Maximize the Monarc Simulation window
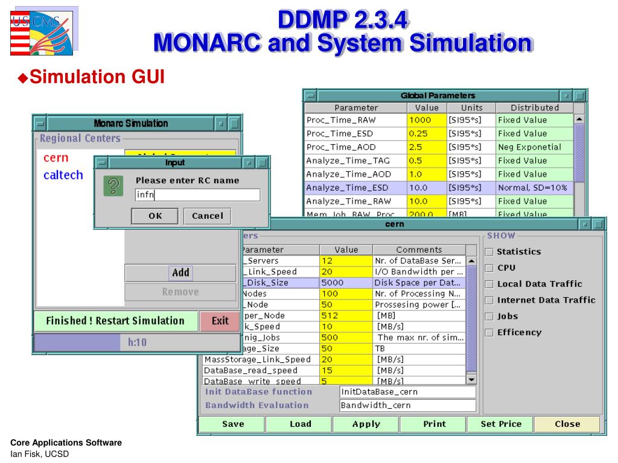This screenshot has height=463, width=618. click(234, 123)
